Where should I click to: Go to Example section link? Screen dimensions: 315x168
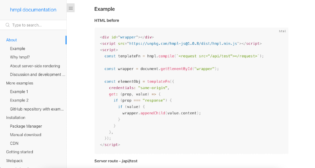point(18,49)
